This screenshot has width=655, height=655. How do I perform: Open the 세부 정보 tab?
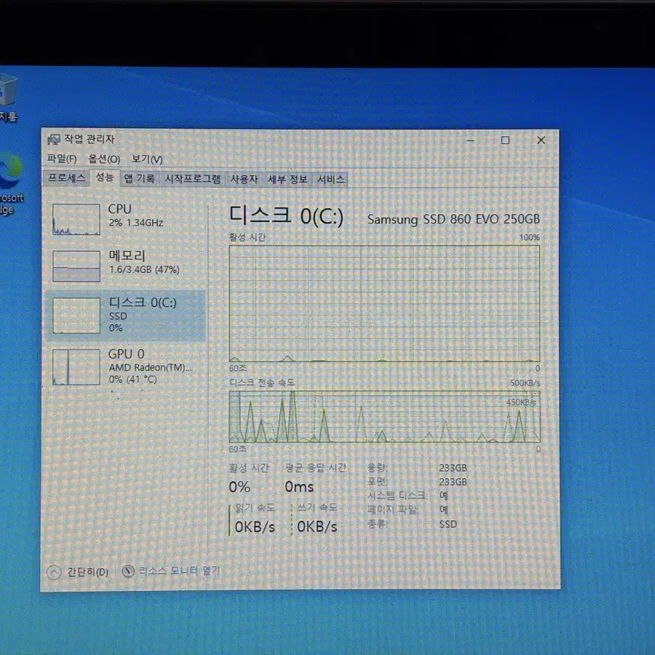click(x=287, y=180)
